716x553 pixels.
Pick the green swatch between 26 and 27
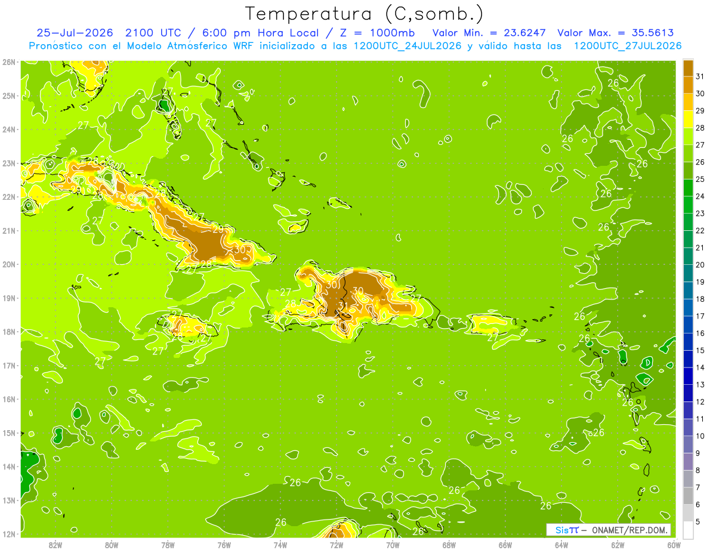pyautogui.click(x=688, y=153)
